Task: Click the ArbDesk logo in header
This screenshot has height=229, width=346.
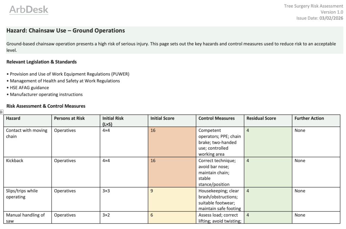Action: [x=29, y=10]
